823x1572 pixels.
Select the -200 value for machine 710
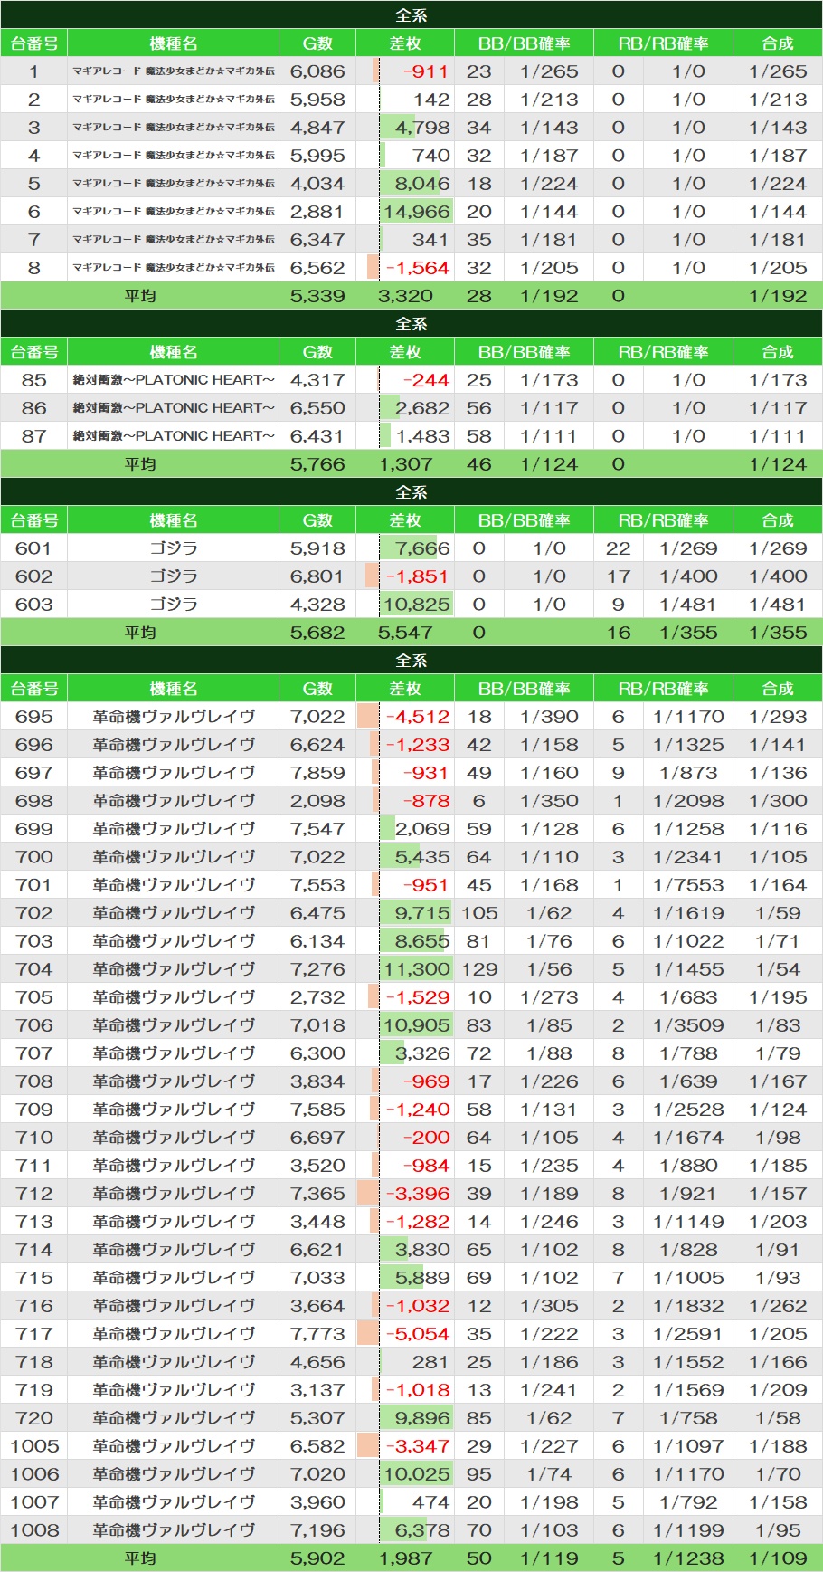(426, 1138)
